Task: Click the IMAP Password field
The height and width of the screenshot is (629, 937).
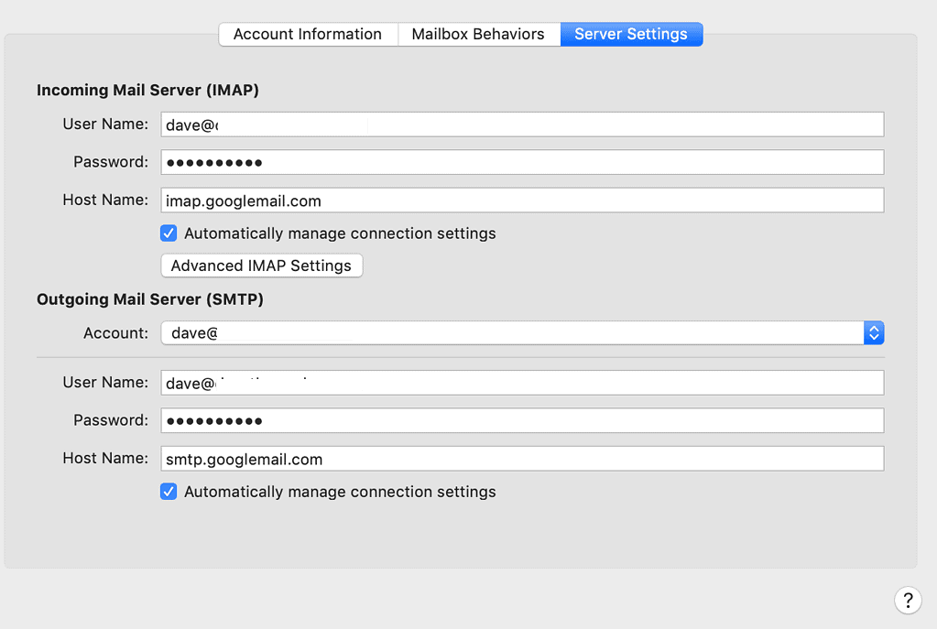Action: coord(522,162)
